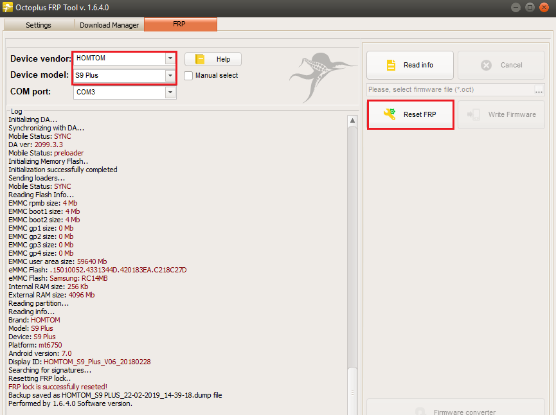Click the Cancel X circle icon
Image resolution: width=556 pixels, height=415 pixels.
point(486,66)
